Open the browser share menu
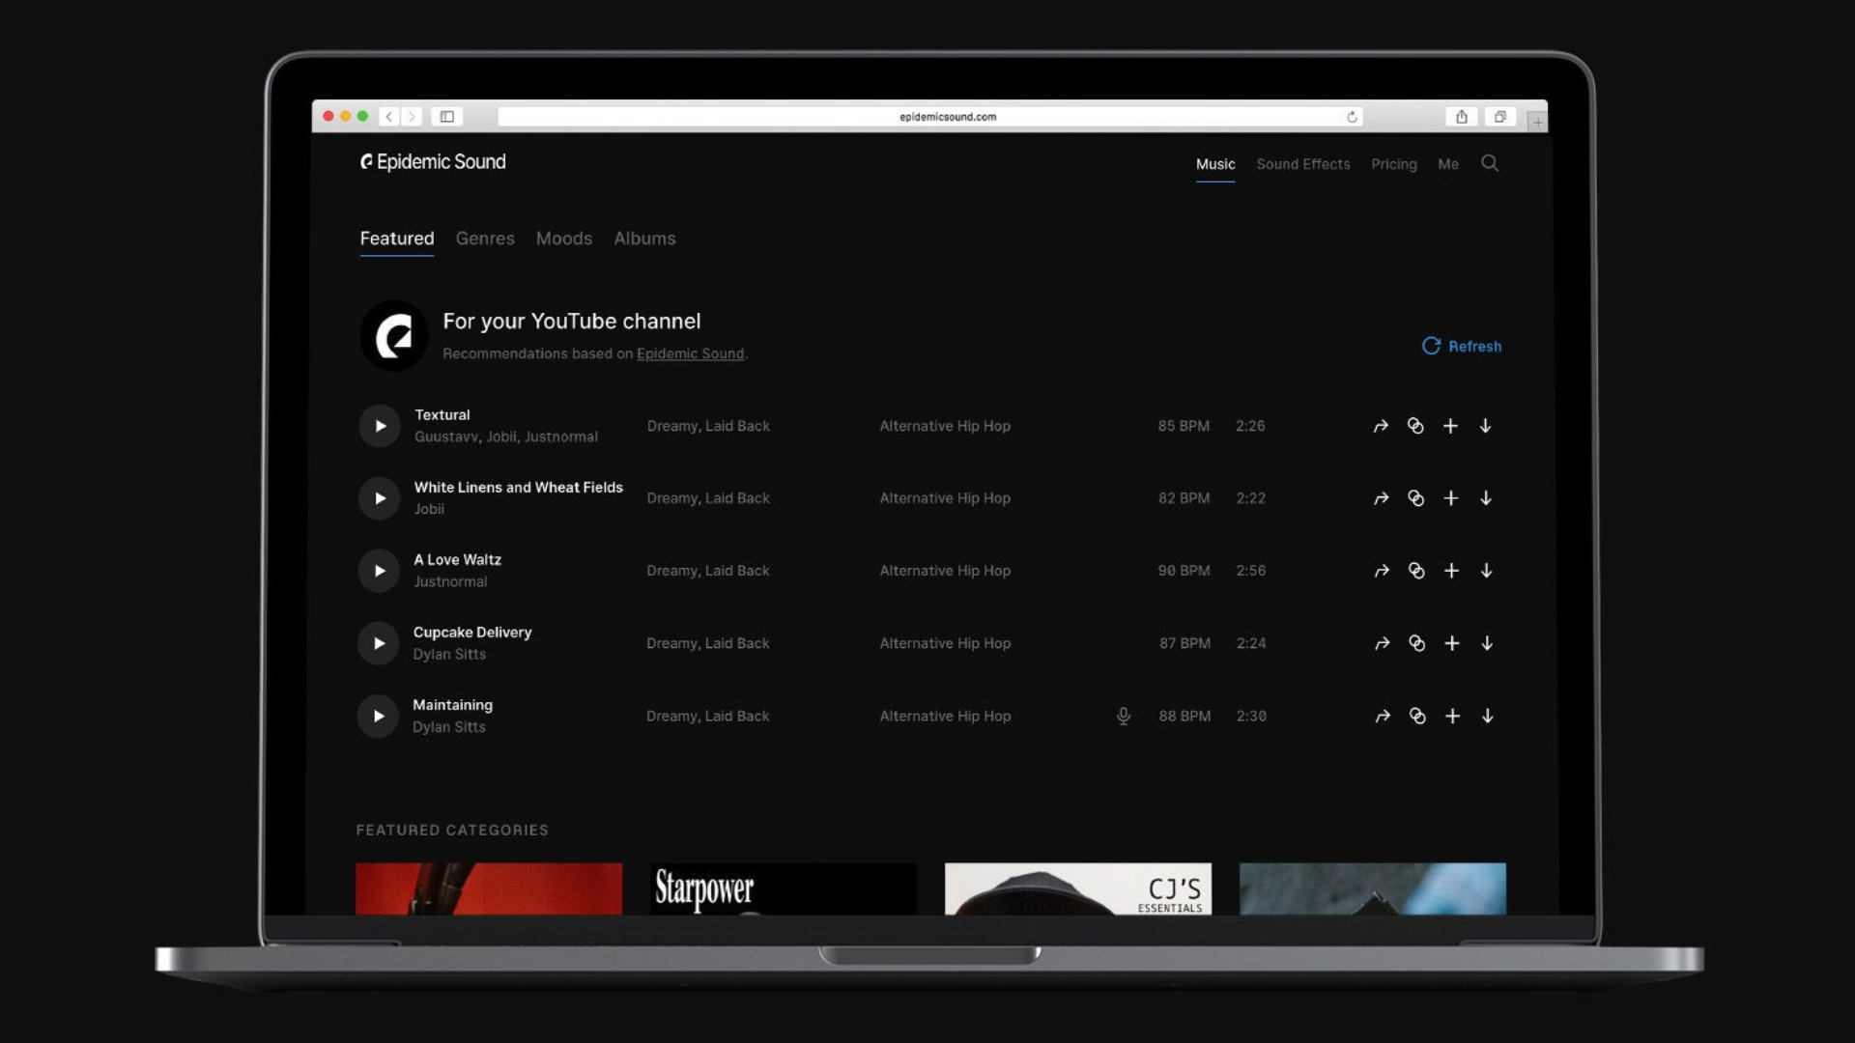The height and width of the screenshot is (1043, 1855). [x=1462, y=117]
